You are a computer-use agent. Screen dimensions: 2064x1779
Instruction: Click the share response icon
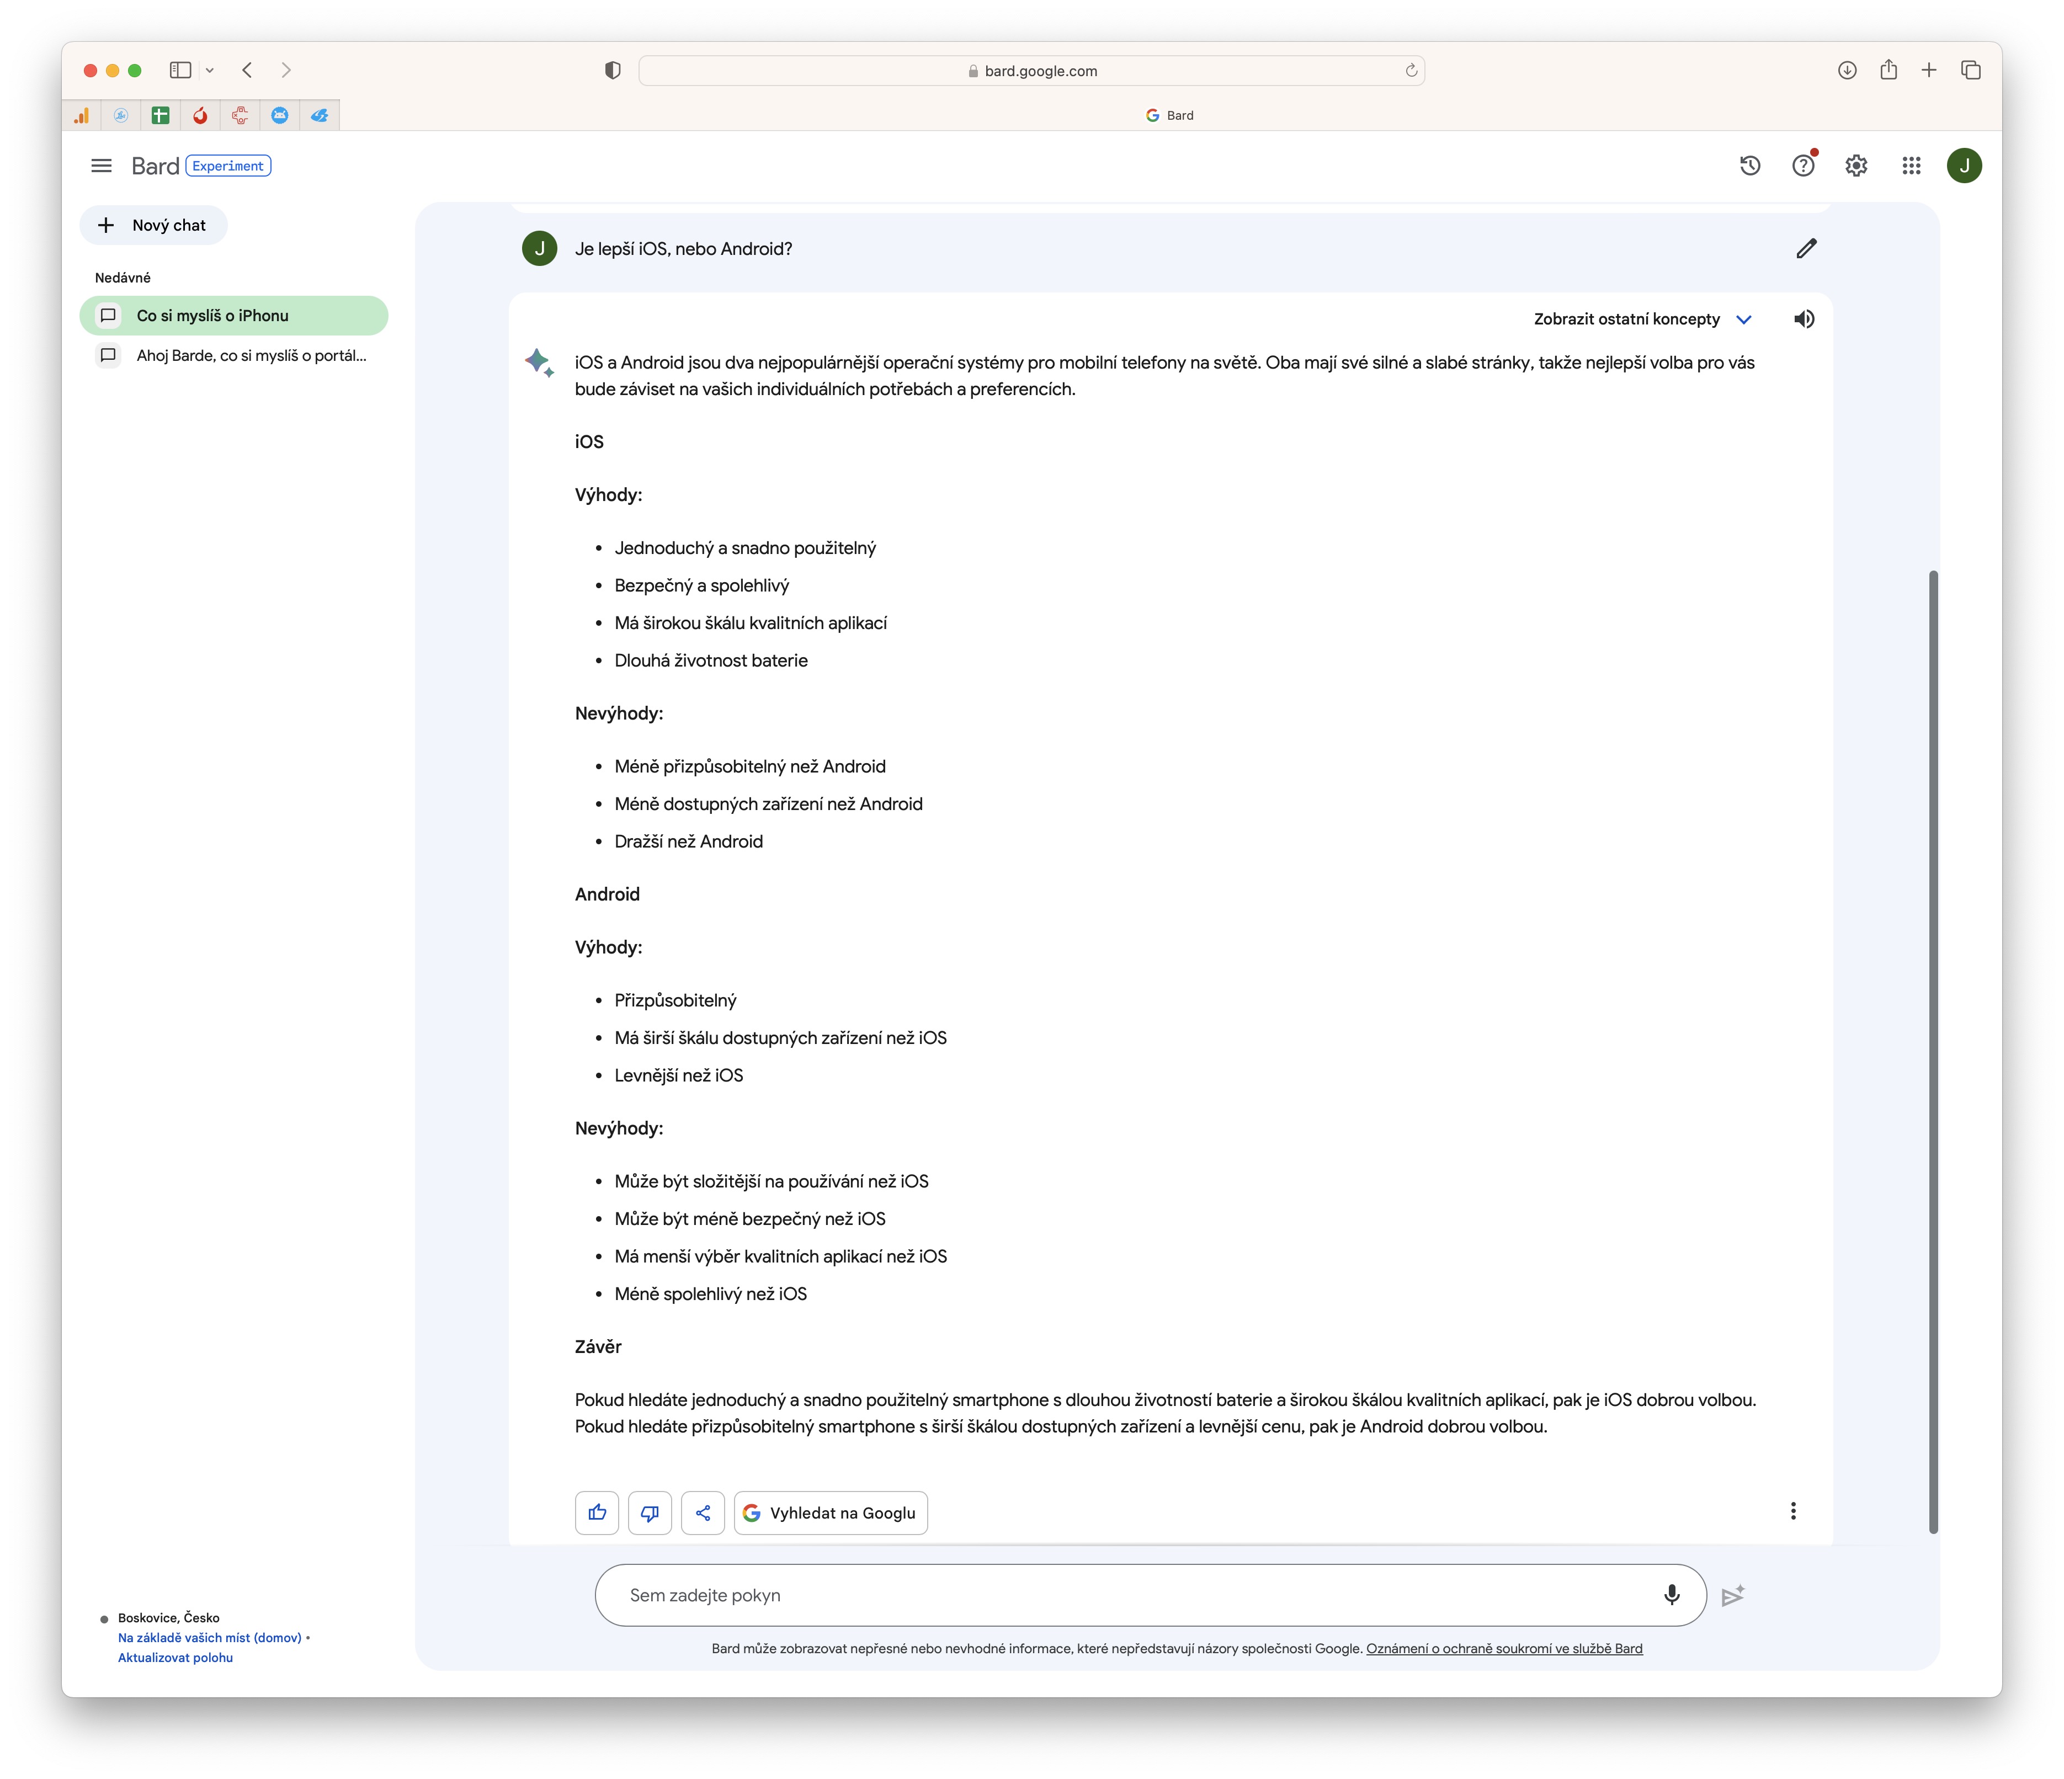[703, 1512]
